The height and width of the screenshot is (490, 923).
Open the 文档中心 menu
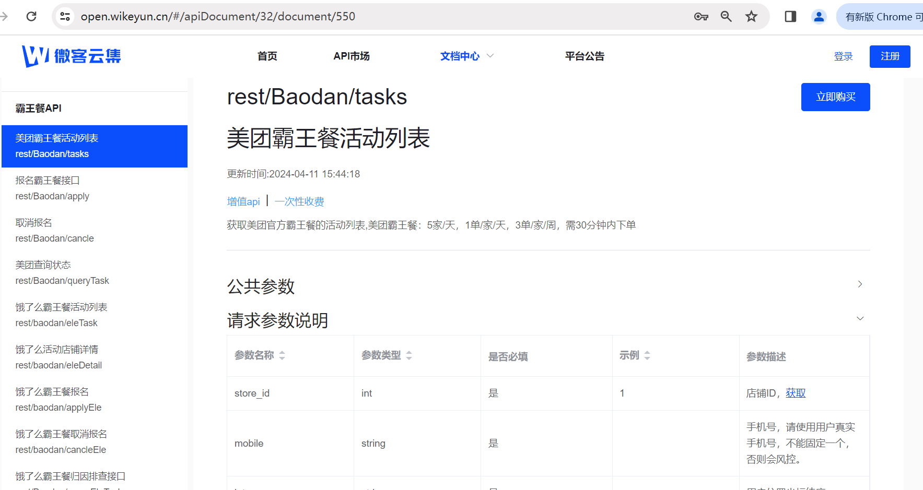460,56
